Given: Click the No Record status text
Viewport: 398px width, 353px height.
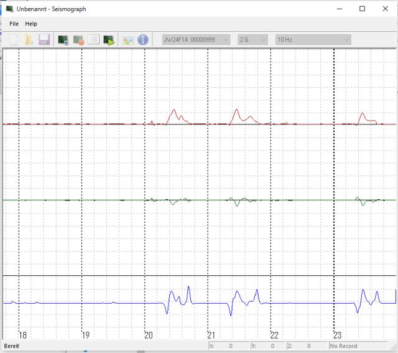Looking at the screenshot, I should tap(343, 346).
